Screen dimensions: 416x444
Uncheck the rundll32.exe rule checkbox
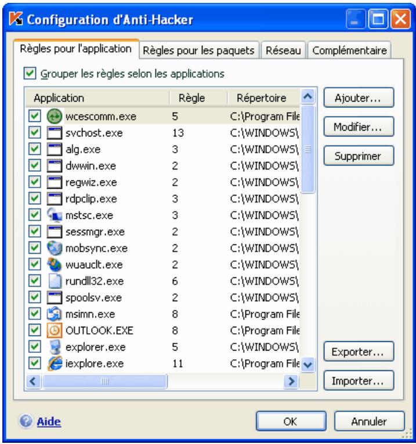(35, 281)
